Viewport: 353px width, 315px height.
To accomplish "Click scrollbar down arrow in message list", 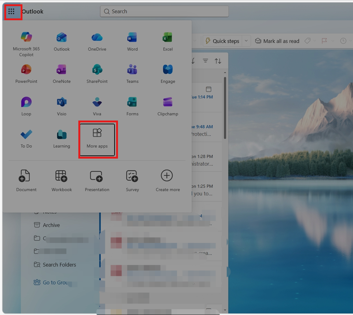I will pyautogui.click(x=225, y=310).
